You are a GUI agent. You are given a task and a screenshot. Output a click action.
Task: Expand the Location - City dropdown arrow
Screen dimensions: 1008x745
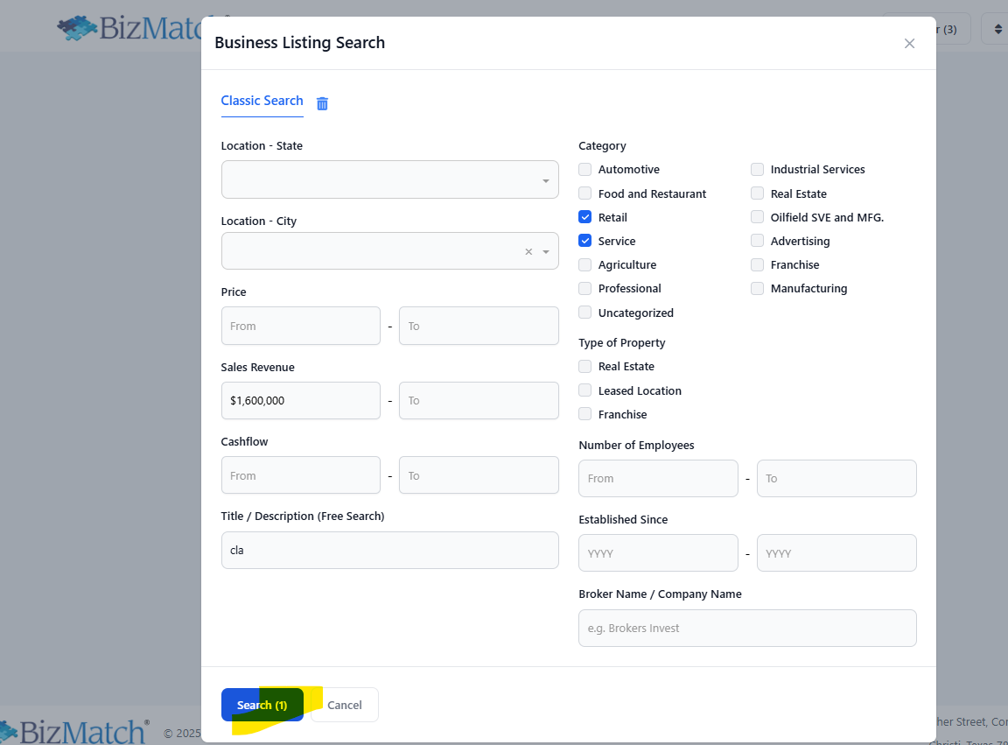pos(546,252)
